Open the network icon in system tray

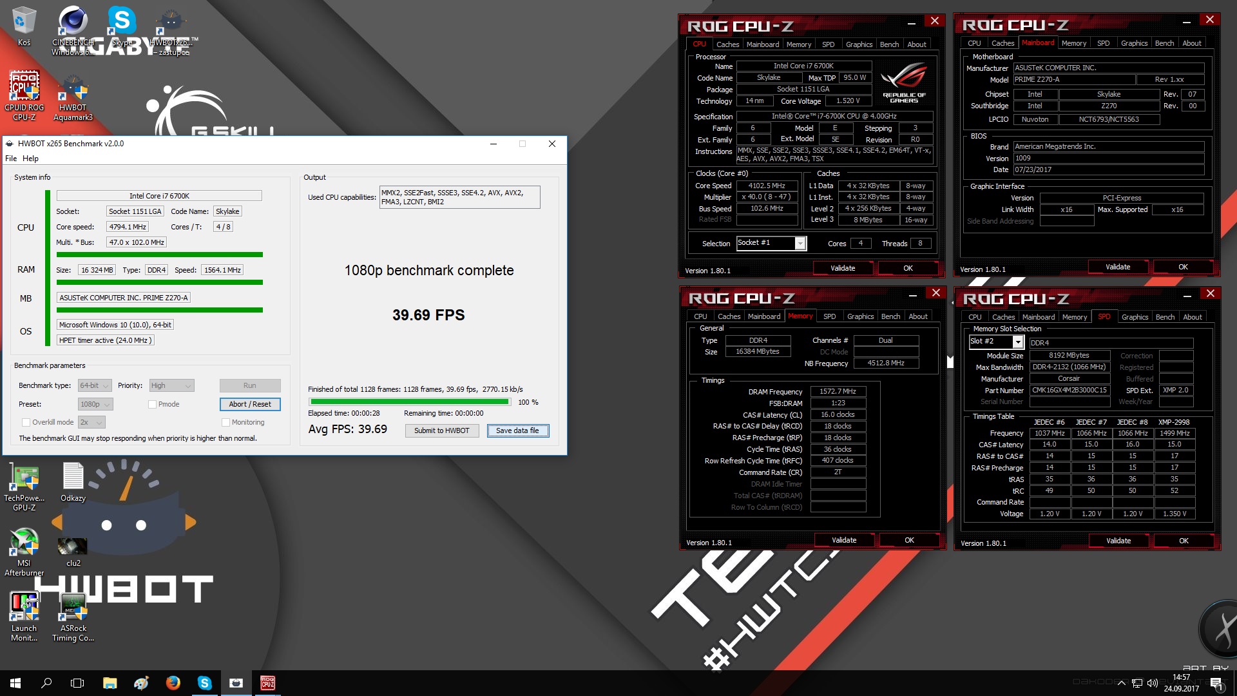pos(1137,682)
